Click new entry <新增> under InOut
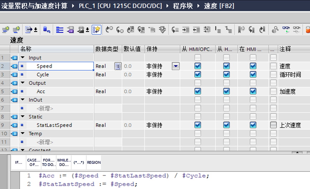The height and width of the screenshot is (189, 310). 45,108
